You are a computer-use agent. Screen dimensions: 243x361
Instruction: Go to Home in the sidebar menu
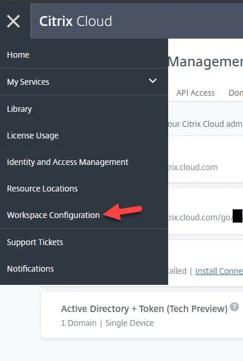(x=18, y=55)
